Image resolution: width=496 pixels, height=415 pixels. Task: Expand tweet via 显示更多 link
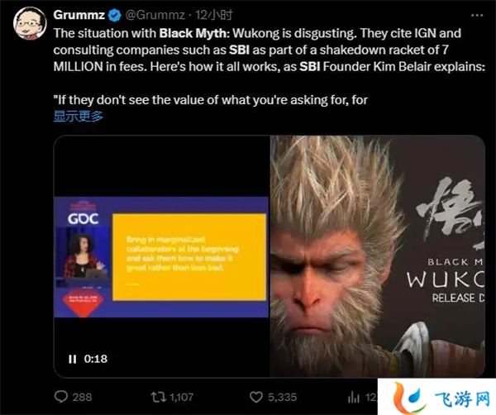79,116
